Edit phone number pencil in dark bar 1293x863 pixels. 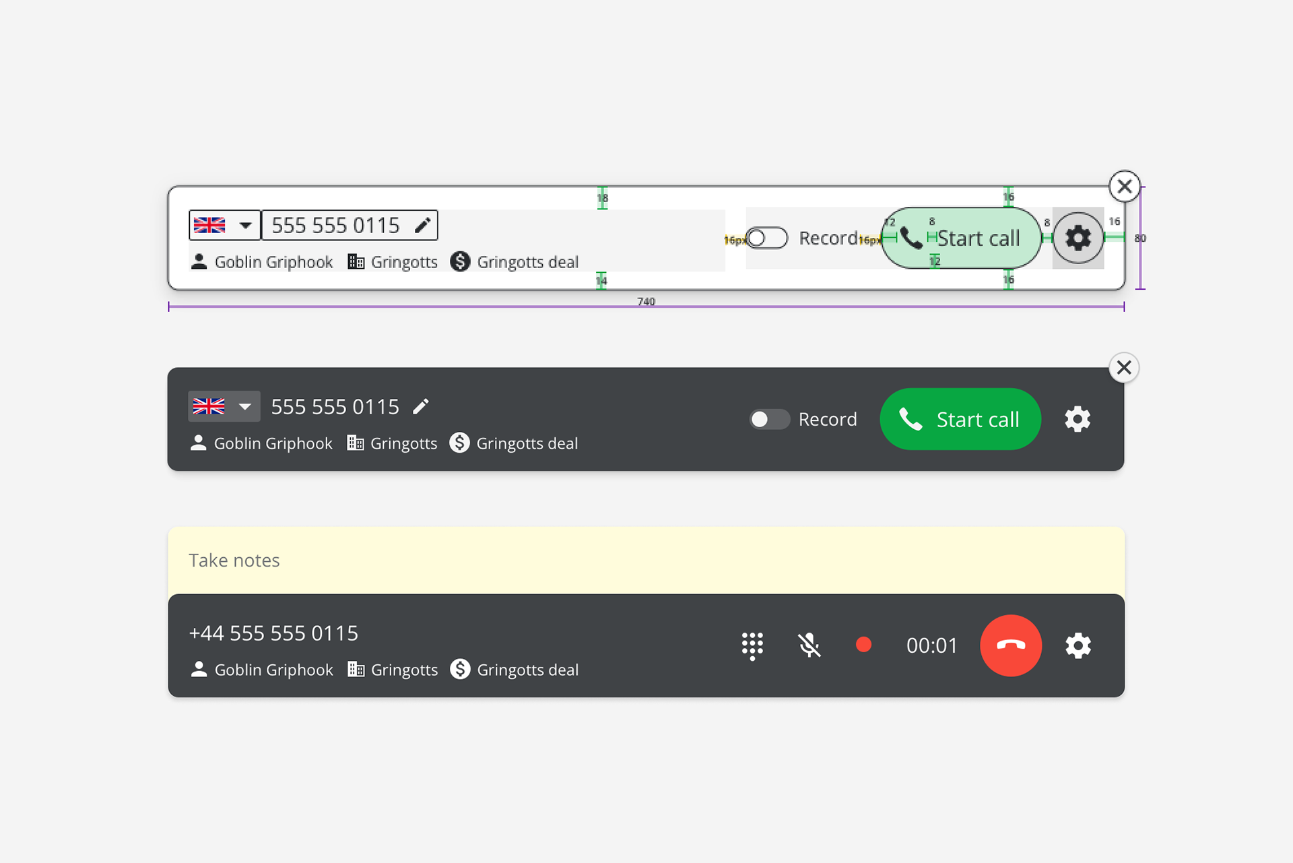click(421, 406)
